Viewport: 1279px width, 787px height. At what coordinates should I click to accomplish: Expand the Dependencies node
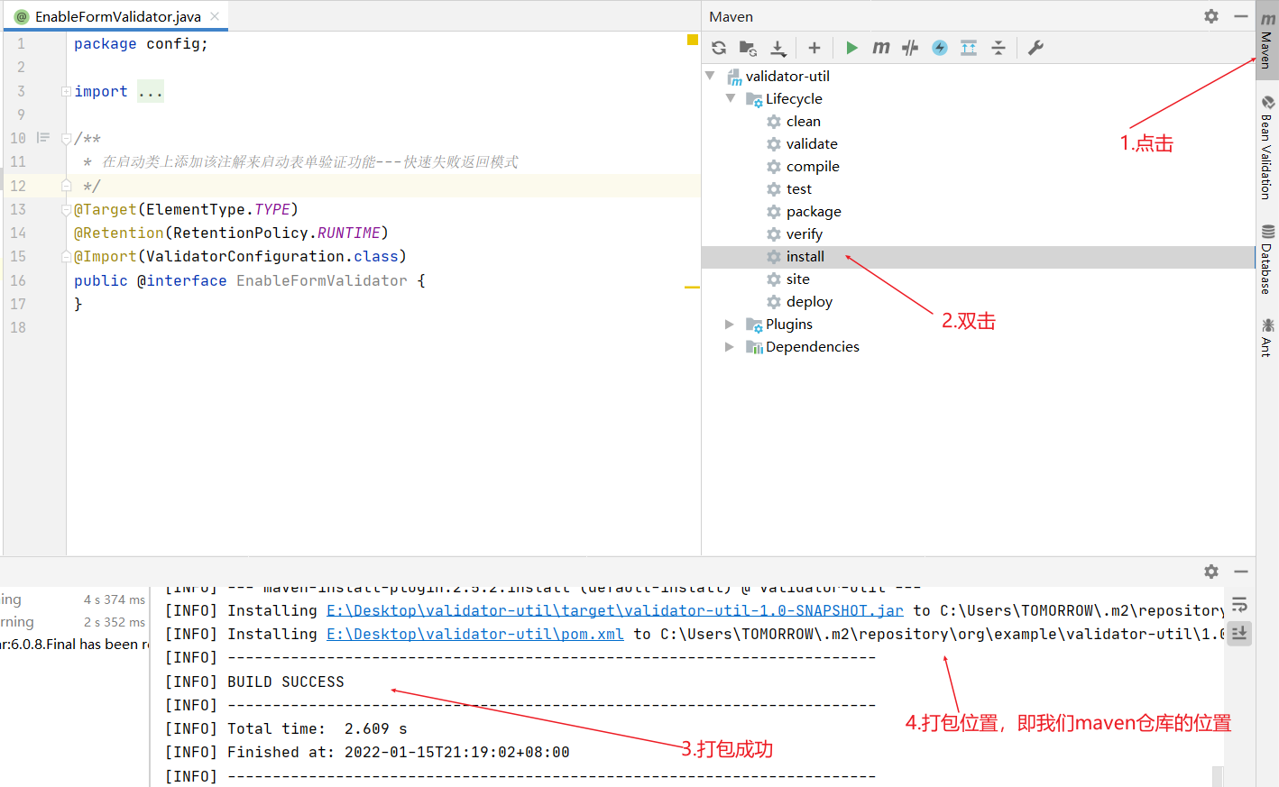(x=730, y=346)
